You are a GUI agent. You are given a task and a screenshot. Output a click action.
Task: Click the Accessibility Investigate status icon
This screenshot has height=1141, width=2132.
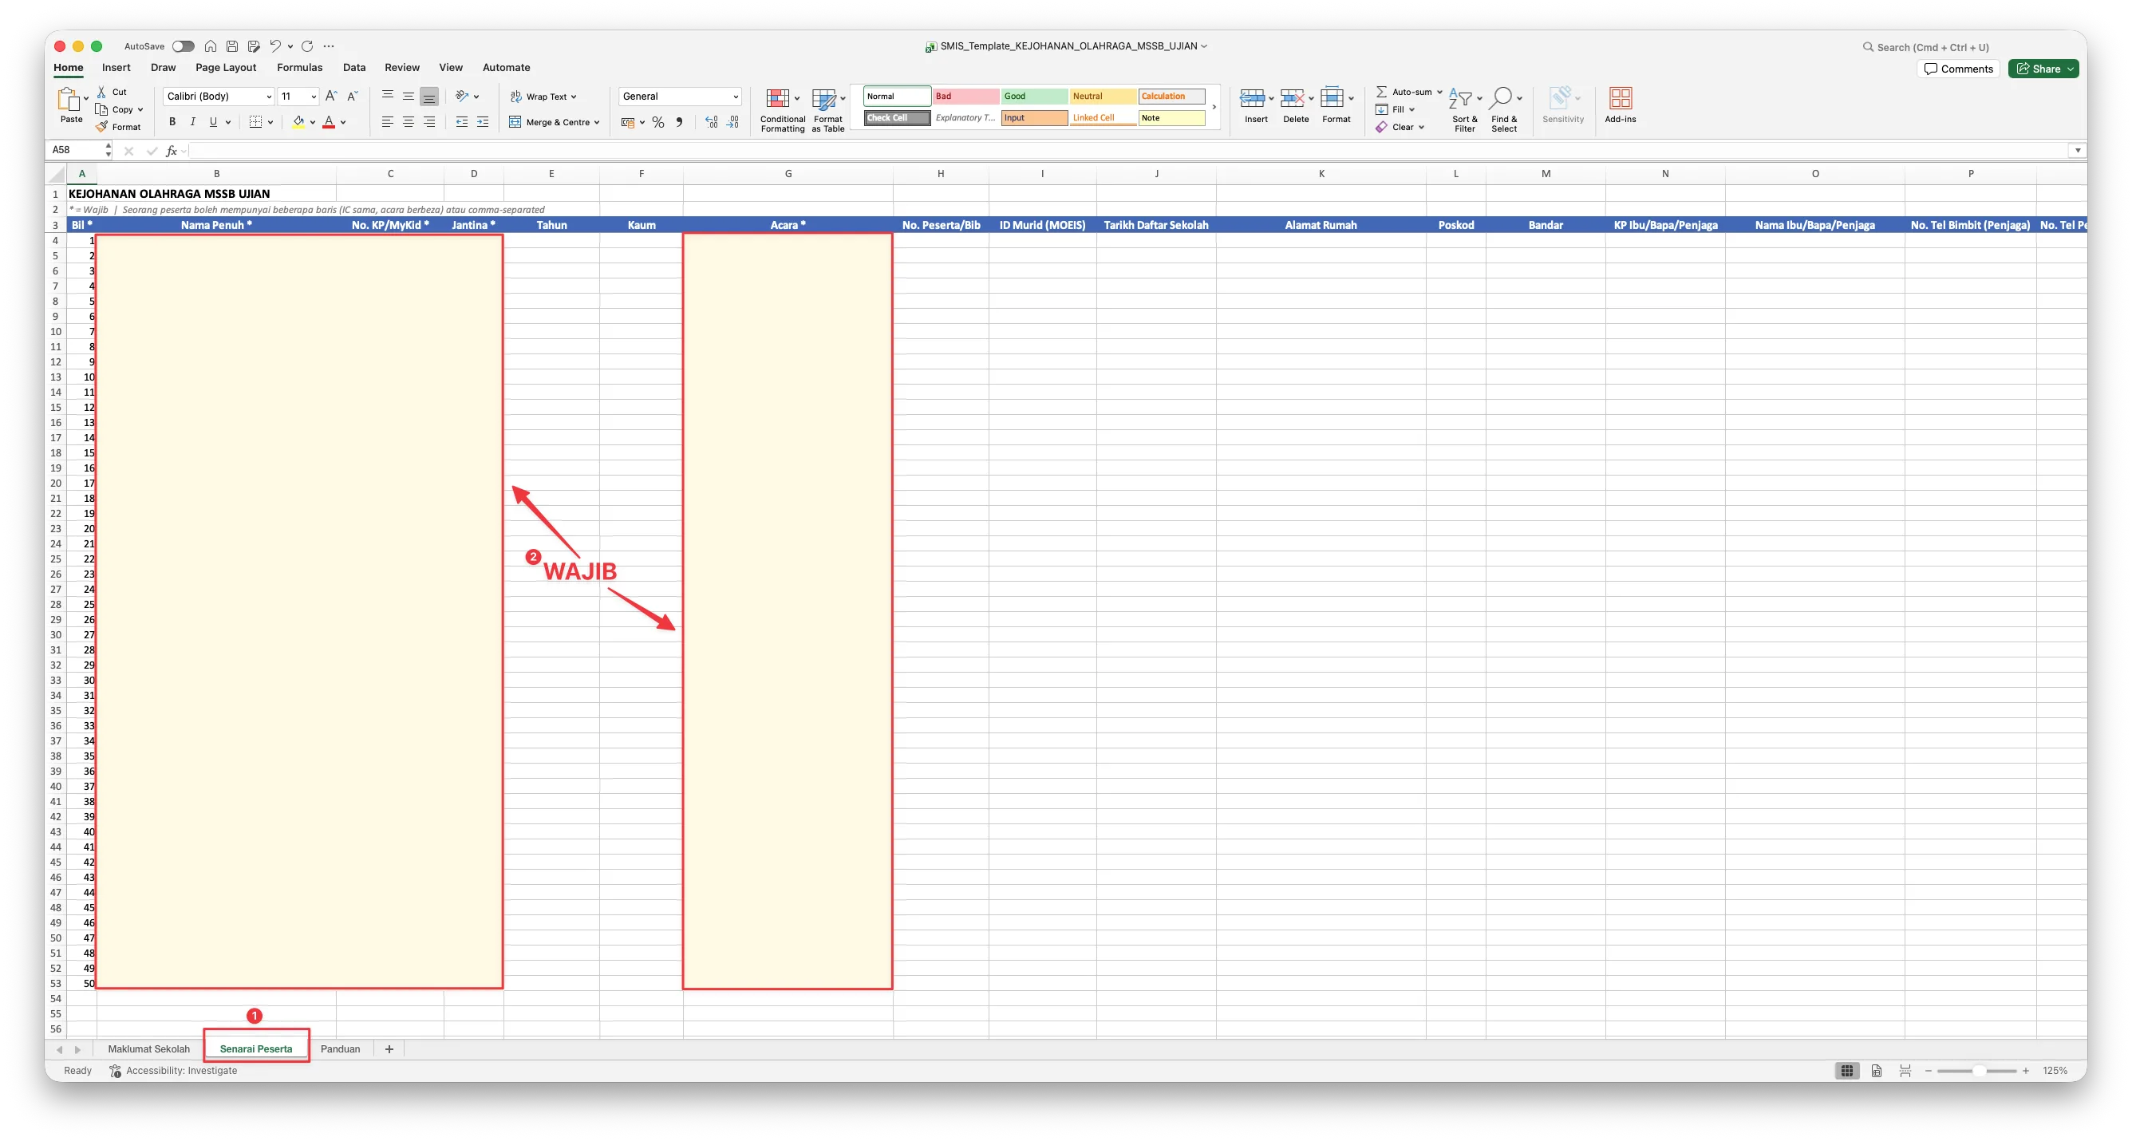(115, 1071)
